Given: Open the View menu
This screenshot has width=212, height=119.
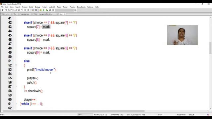Looking at the screenshot, I should click(12, 7).
